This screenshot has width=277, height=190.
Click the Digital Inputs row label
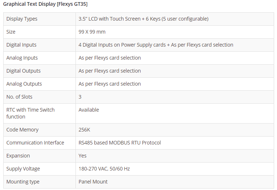click(21, 45)
